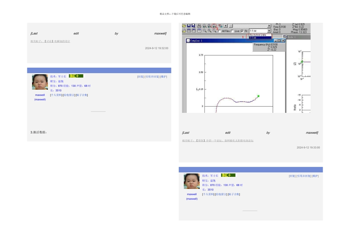Viewport: 350px width, 247px height.
Task: Click the baby avatar in left-column post
Action: (x=40, y=82)
